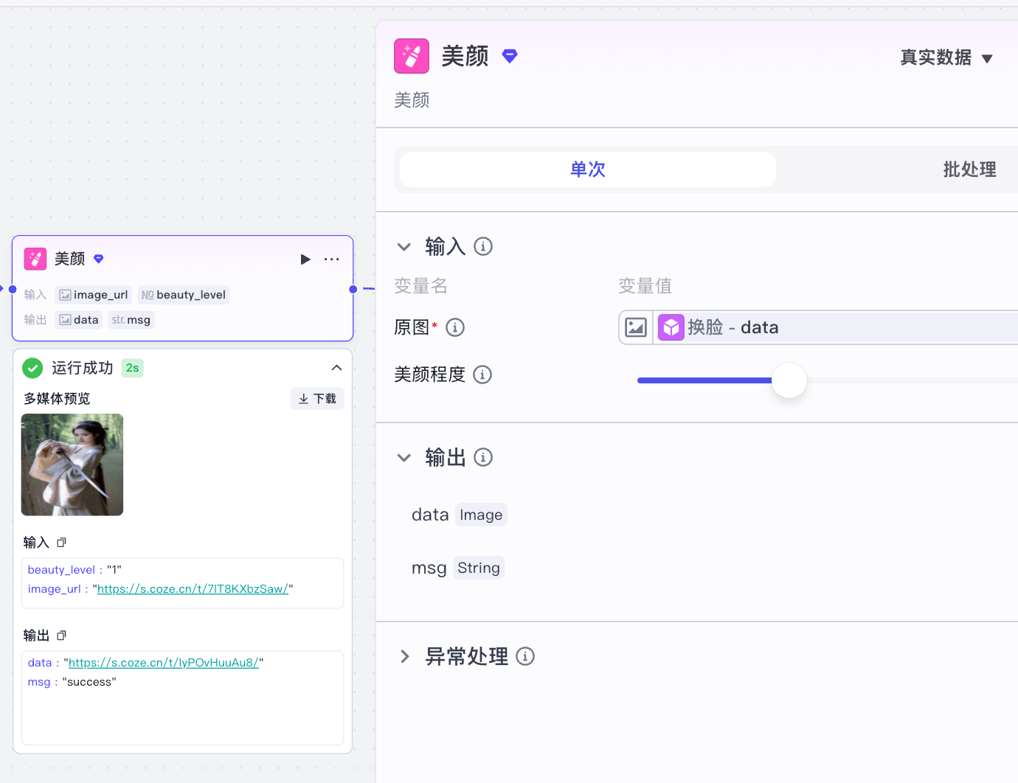
Task: Collapse the 运行成功 result panel
Action: 336,368
